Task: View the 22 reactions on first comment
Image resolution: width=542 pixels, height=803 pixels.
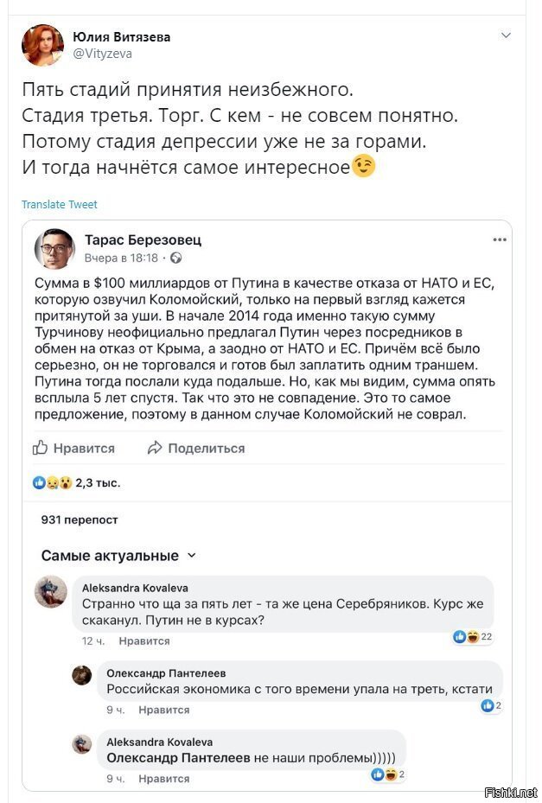Action: 473,636
